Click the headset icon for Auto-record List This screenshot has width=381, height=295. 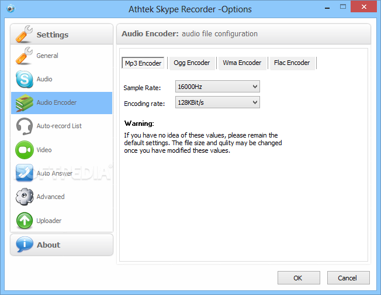point(25,126)
